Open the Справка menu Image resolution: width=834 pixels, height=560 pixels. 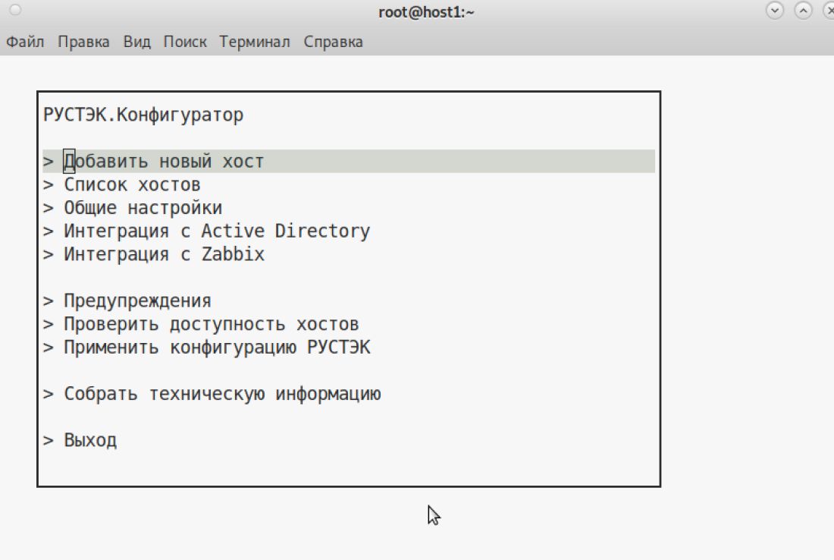[334, 42]
